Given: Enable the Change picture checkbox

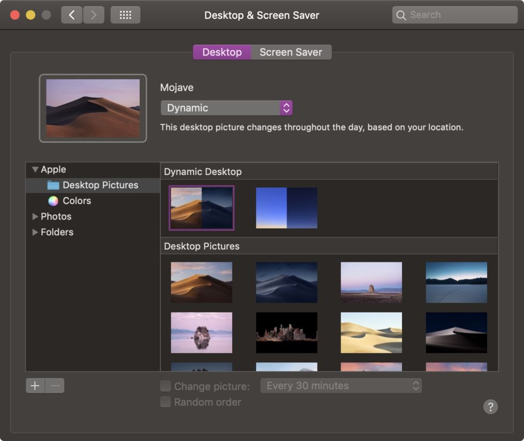Looking at the screenshot, I should [165, 386].
